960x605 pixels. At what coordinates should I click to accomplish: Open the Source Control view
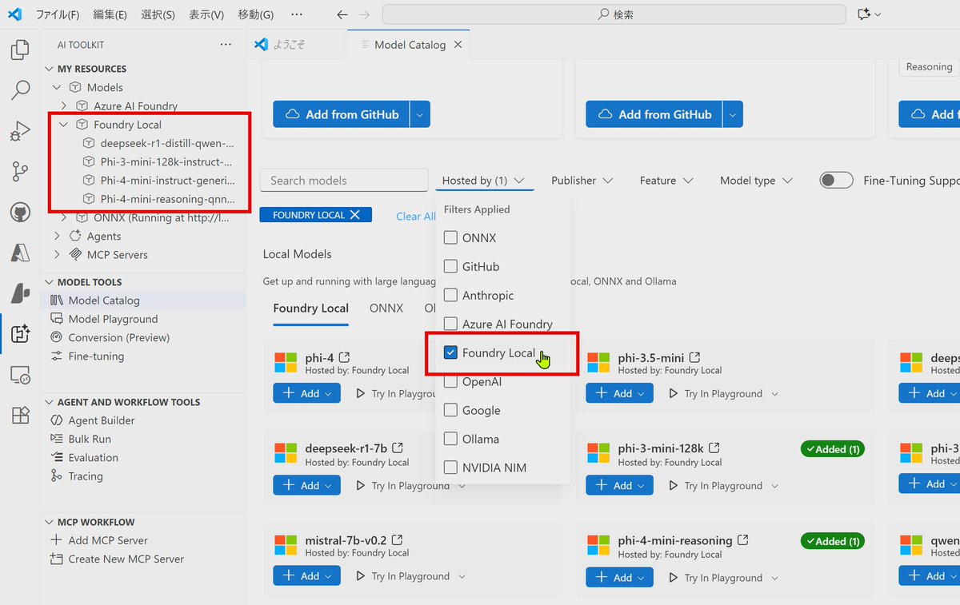point(20,171)
